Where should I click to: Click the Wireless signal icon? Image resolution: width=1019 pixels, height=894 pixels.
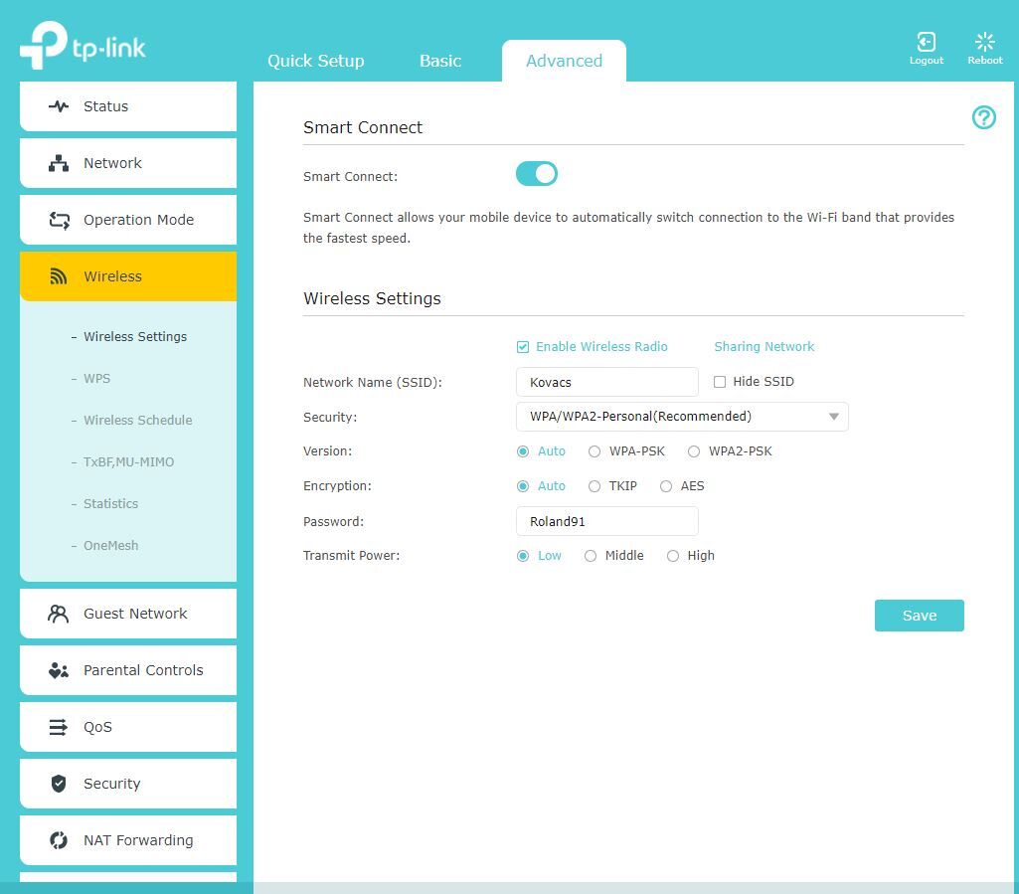pyautogui.click(x=59, y=276)
